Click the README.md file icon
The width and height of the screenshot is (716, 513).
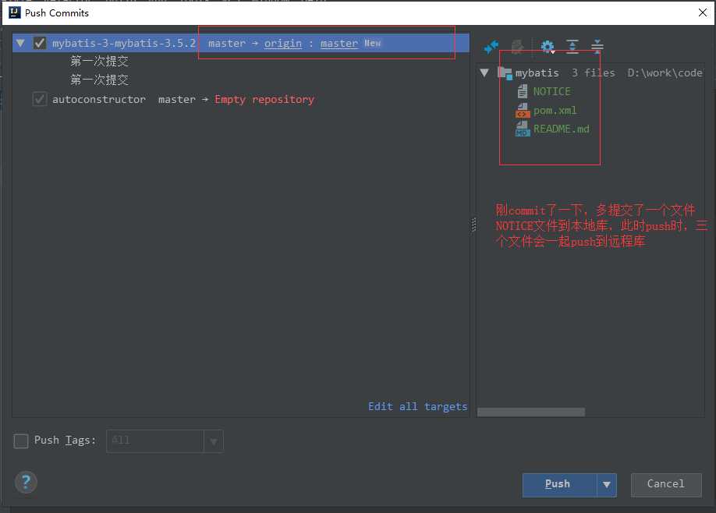(523, 129)
